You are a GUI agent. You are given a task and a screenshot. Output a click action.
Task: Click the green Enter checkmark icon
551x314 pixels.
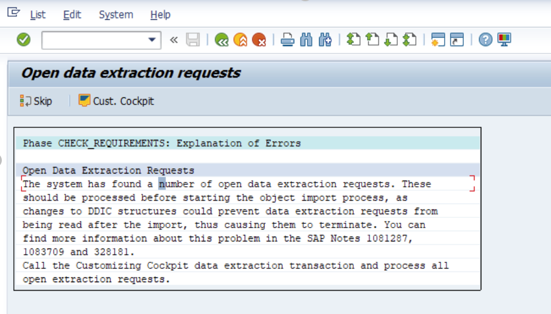[23, 40]
